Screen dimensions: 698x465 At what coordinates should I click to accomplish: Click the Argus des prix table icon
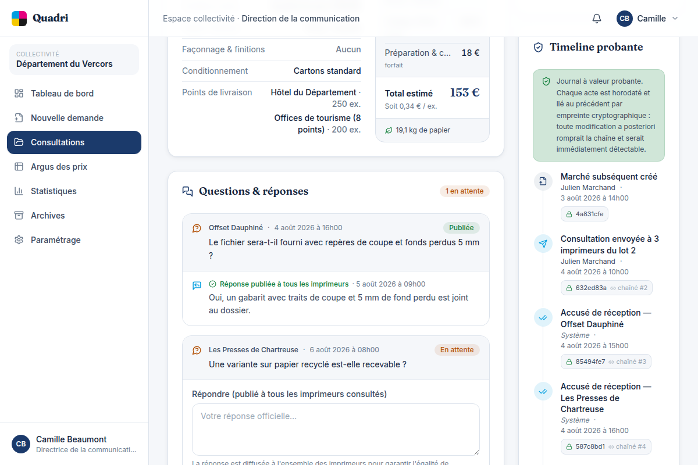click(19, 167)
